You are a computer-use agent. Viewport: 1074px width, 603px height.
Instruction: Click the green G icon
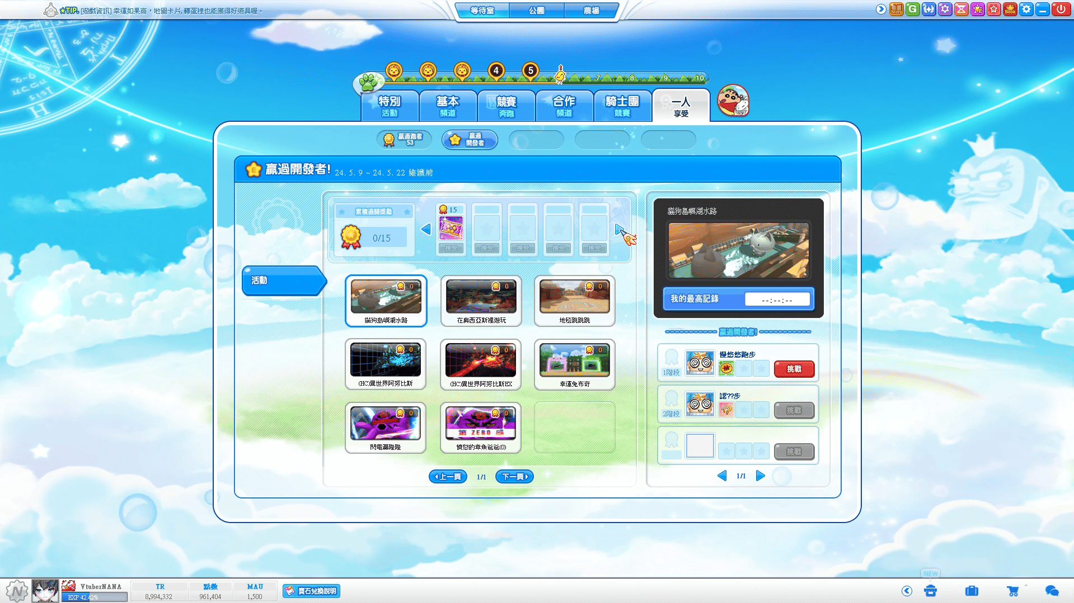(912, 9)
